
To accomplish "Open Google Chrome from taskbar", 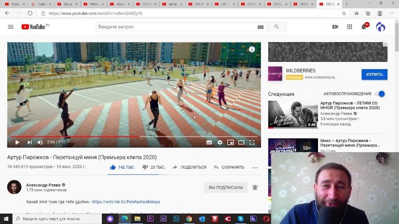I will tap(189, 219).
